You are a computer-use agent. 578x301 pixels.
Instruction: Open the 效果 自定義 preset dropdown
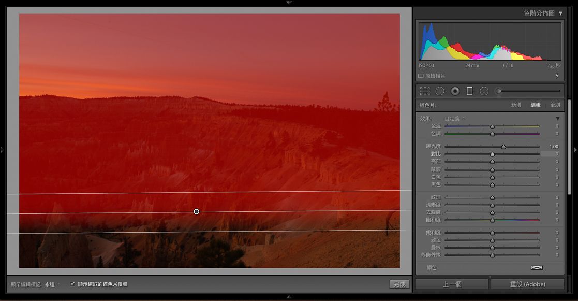(454, 119)
